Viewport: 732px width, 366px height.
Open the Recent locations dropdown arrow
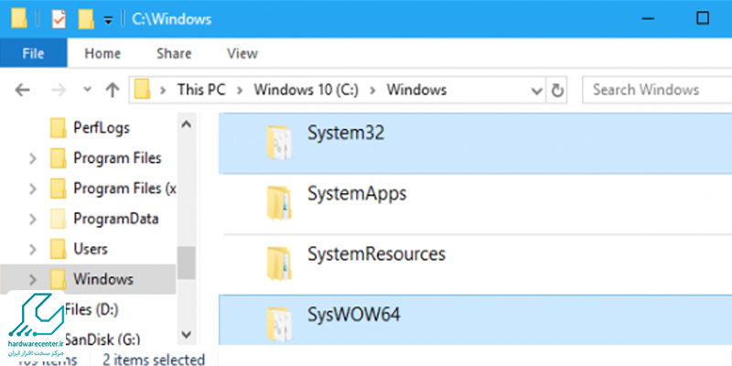click(87, 90)
